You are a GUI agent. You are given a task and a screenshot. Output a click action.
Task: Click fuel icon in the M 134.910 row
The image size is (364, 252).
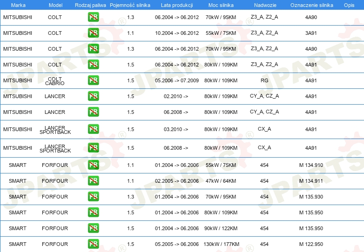[x=93, y=165]
